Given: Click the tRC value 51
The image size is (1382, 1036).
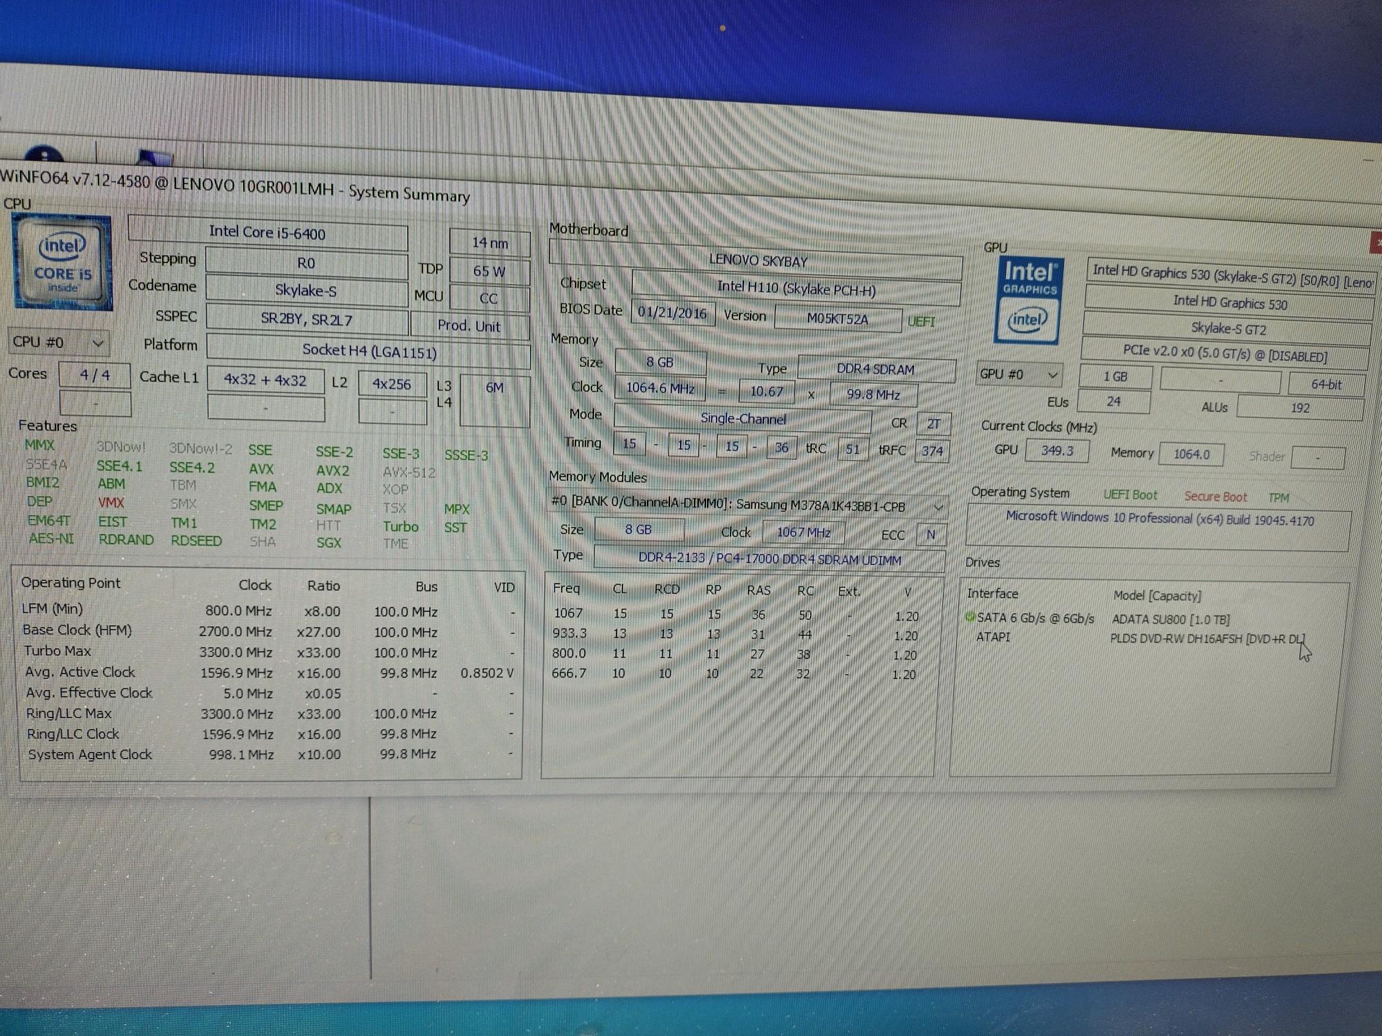Looking at the screenshot, I should click(x=853, y=450).
